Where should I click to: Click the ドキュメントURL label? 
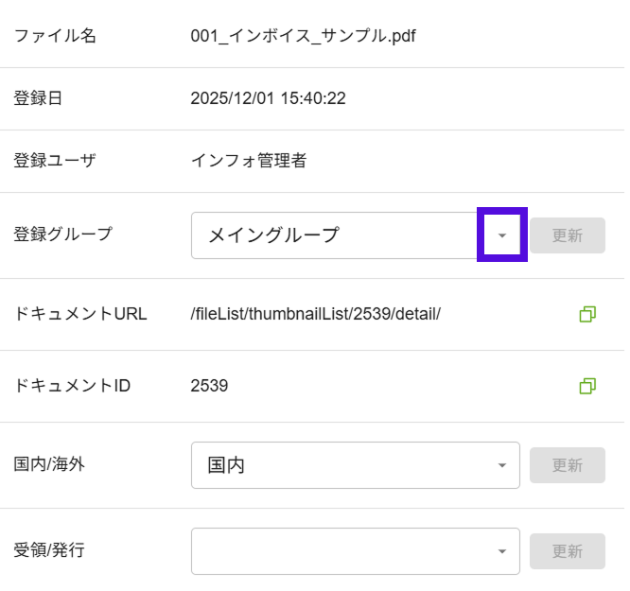click(80, 314)
